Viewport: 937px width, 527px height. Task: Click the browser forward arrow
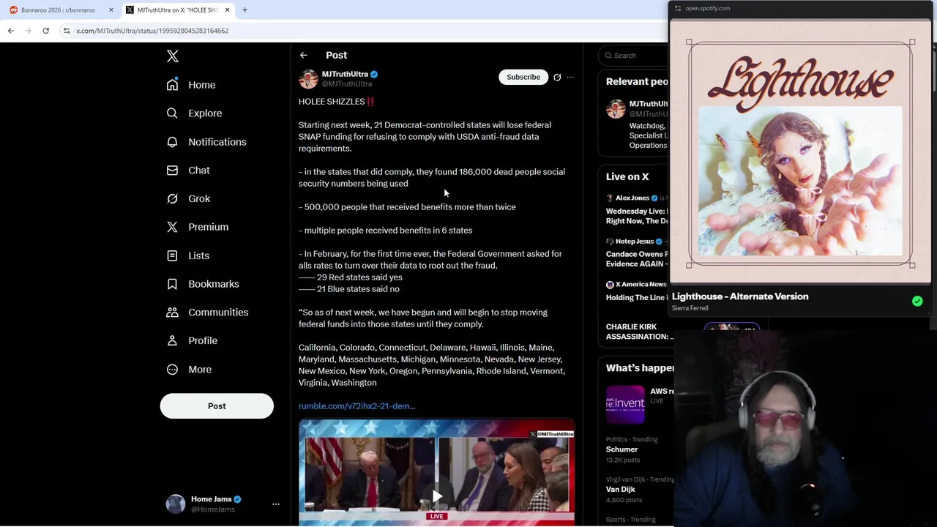tap(28, 31)
